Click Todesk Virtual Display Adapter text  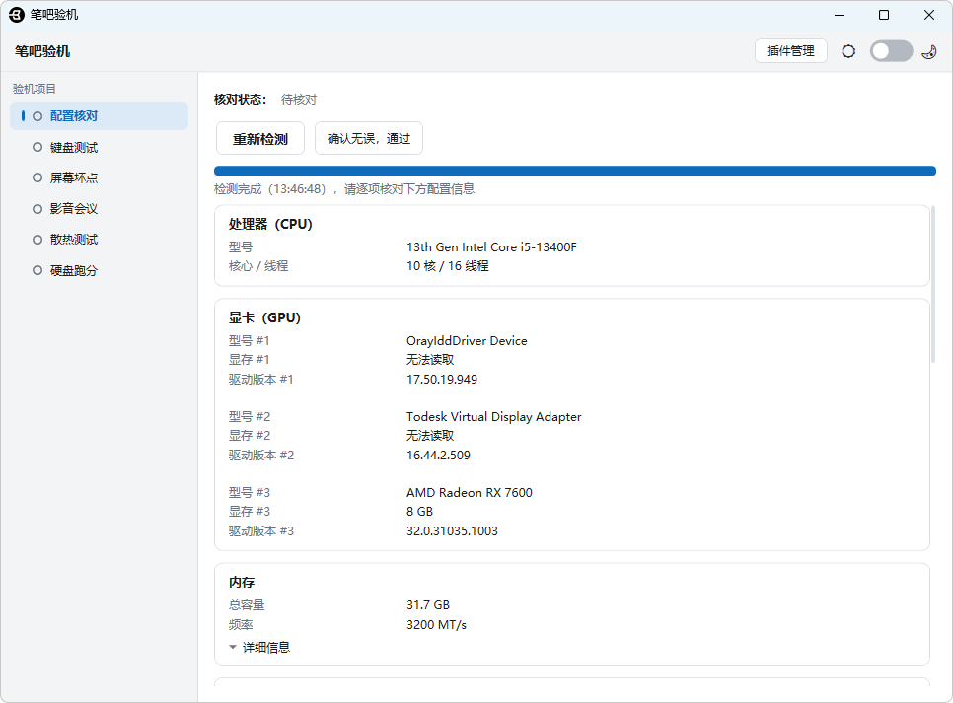pyautogui.click(x=493, y=417)
